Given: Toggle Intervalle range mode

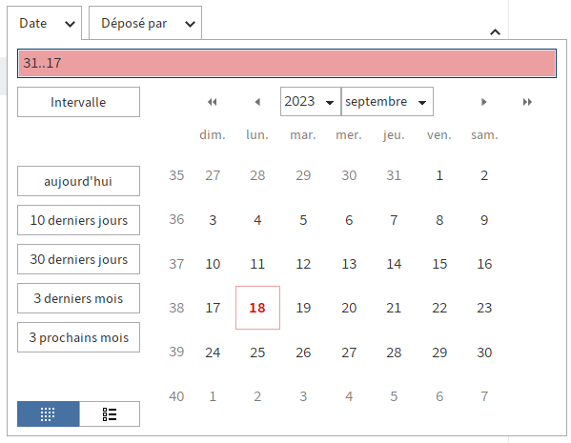Looking at the screenshot, I should [x=78, y=102].
